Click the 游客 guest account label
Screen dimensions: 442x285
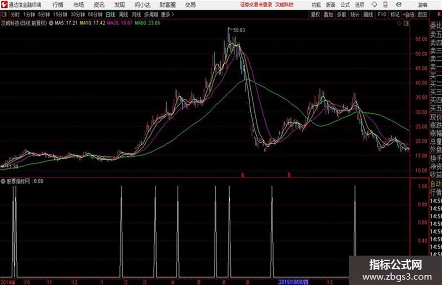(x=423, y=5)
